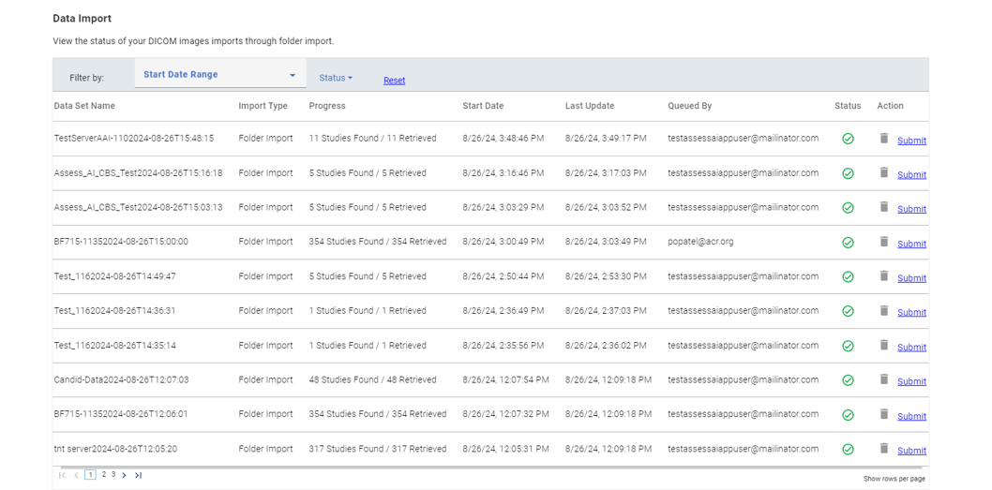992x490 pixels.
Task: Click status checkmark for BF715-1135 12:06:01 row
Action: (848, 415)
